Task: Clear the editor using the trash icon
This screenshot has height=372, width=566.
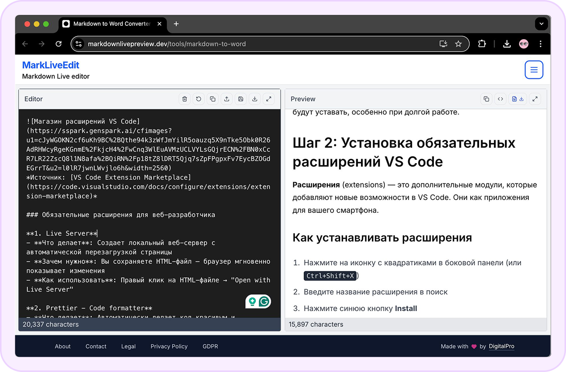Action: point(184,99)
